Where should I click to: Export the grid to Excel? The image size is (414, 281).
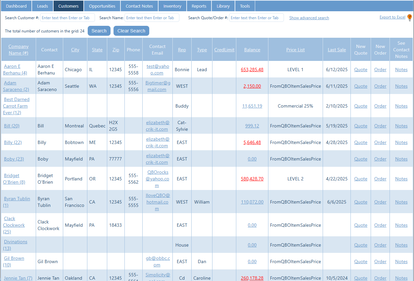[392, 17]
